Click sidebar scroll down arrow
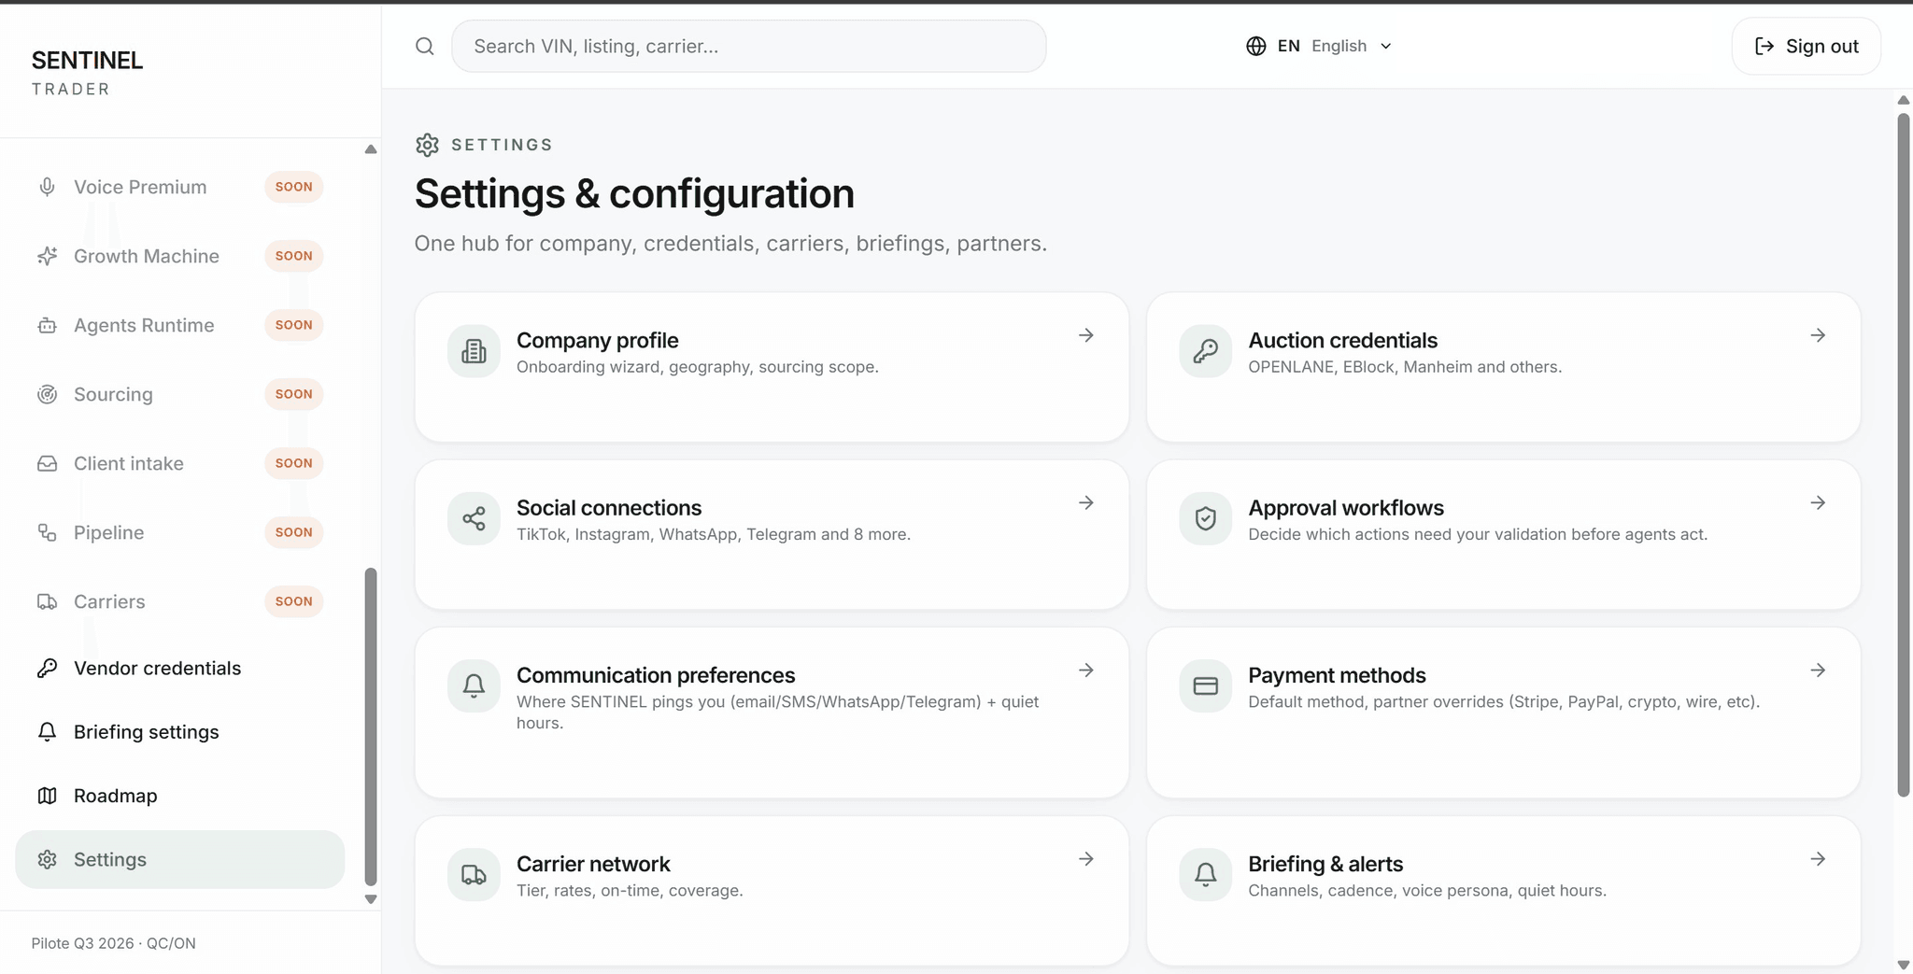Screen dimensions: 1913x974 coord(371,899)
